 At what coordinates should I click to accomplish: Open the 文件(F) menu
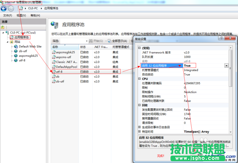[8, 15]
